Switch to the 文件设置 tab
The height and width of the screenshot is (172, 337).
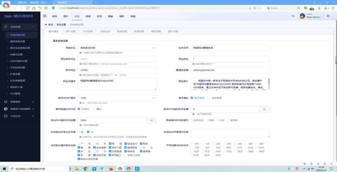(x=88, y=32)
